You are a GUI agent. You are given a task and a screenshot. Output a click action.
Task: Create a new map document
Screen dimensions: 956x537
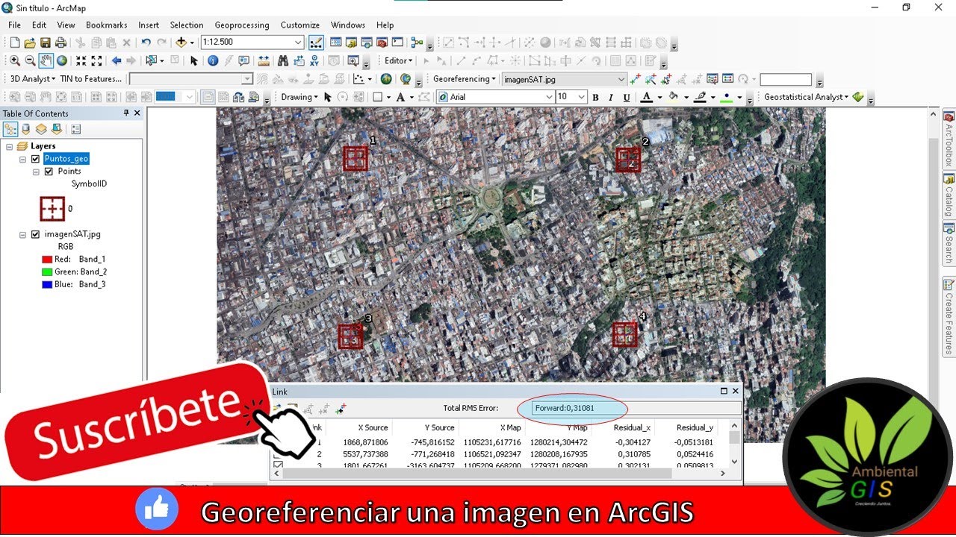pyautogui.click(x=14, y=43)
